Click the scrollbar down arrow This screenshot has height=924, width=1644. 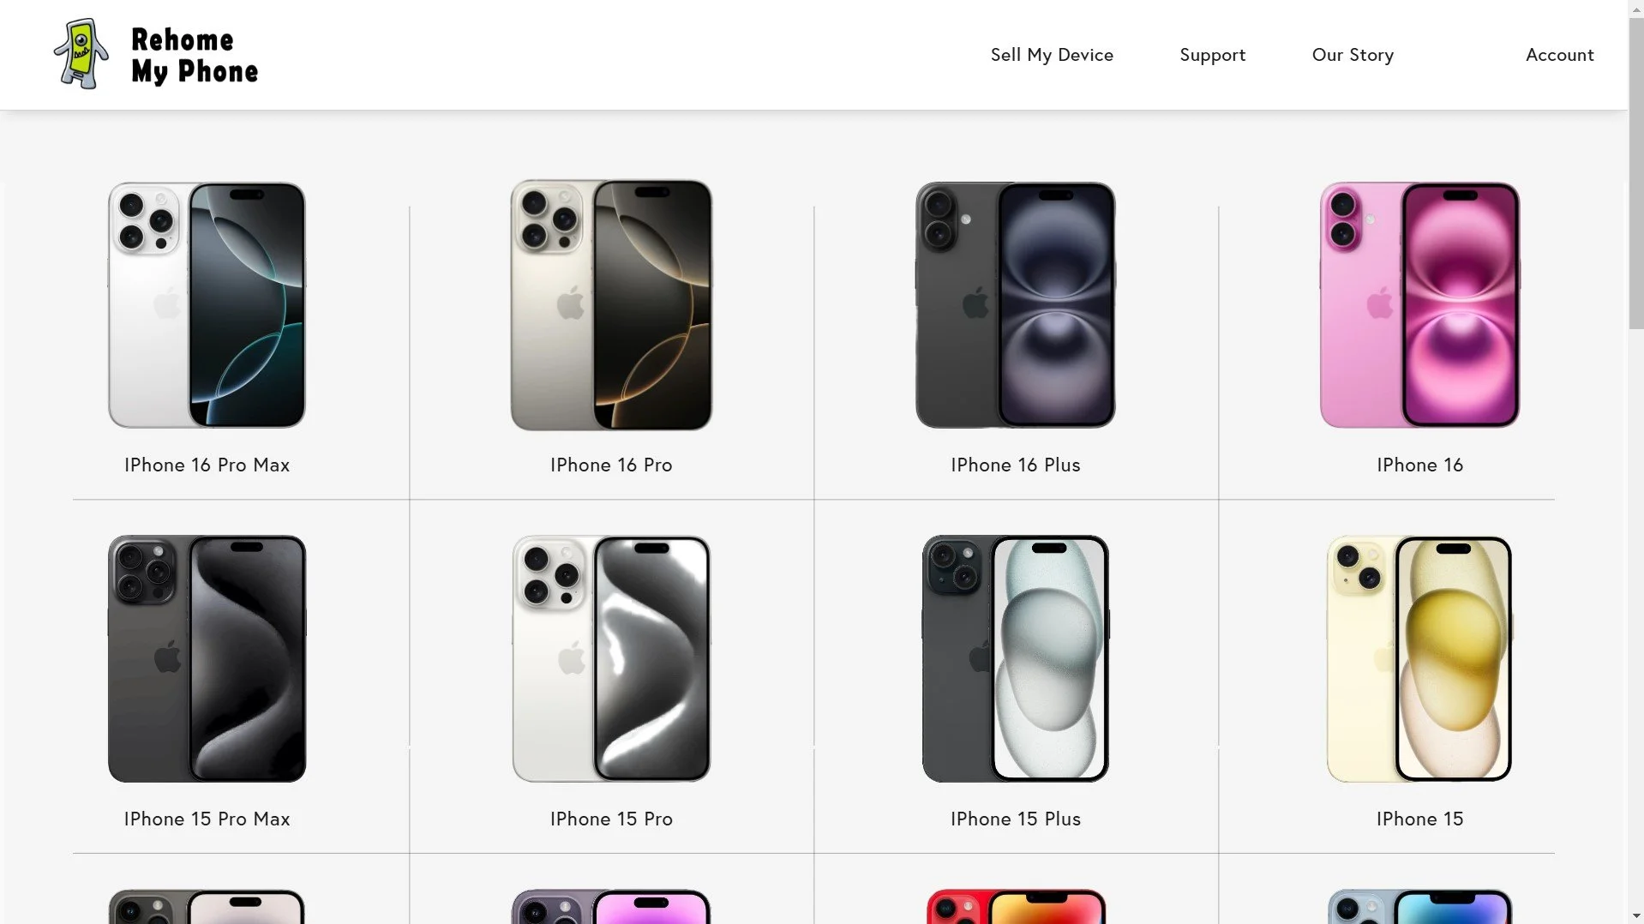pyautogui.click(x=1635, y=916)
